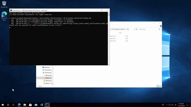Open Cortana search circle on taskbar
Screen dimensions: 191x107
[x=8, y=105]
